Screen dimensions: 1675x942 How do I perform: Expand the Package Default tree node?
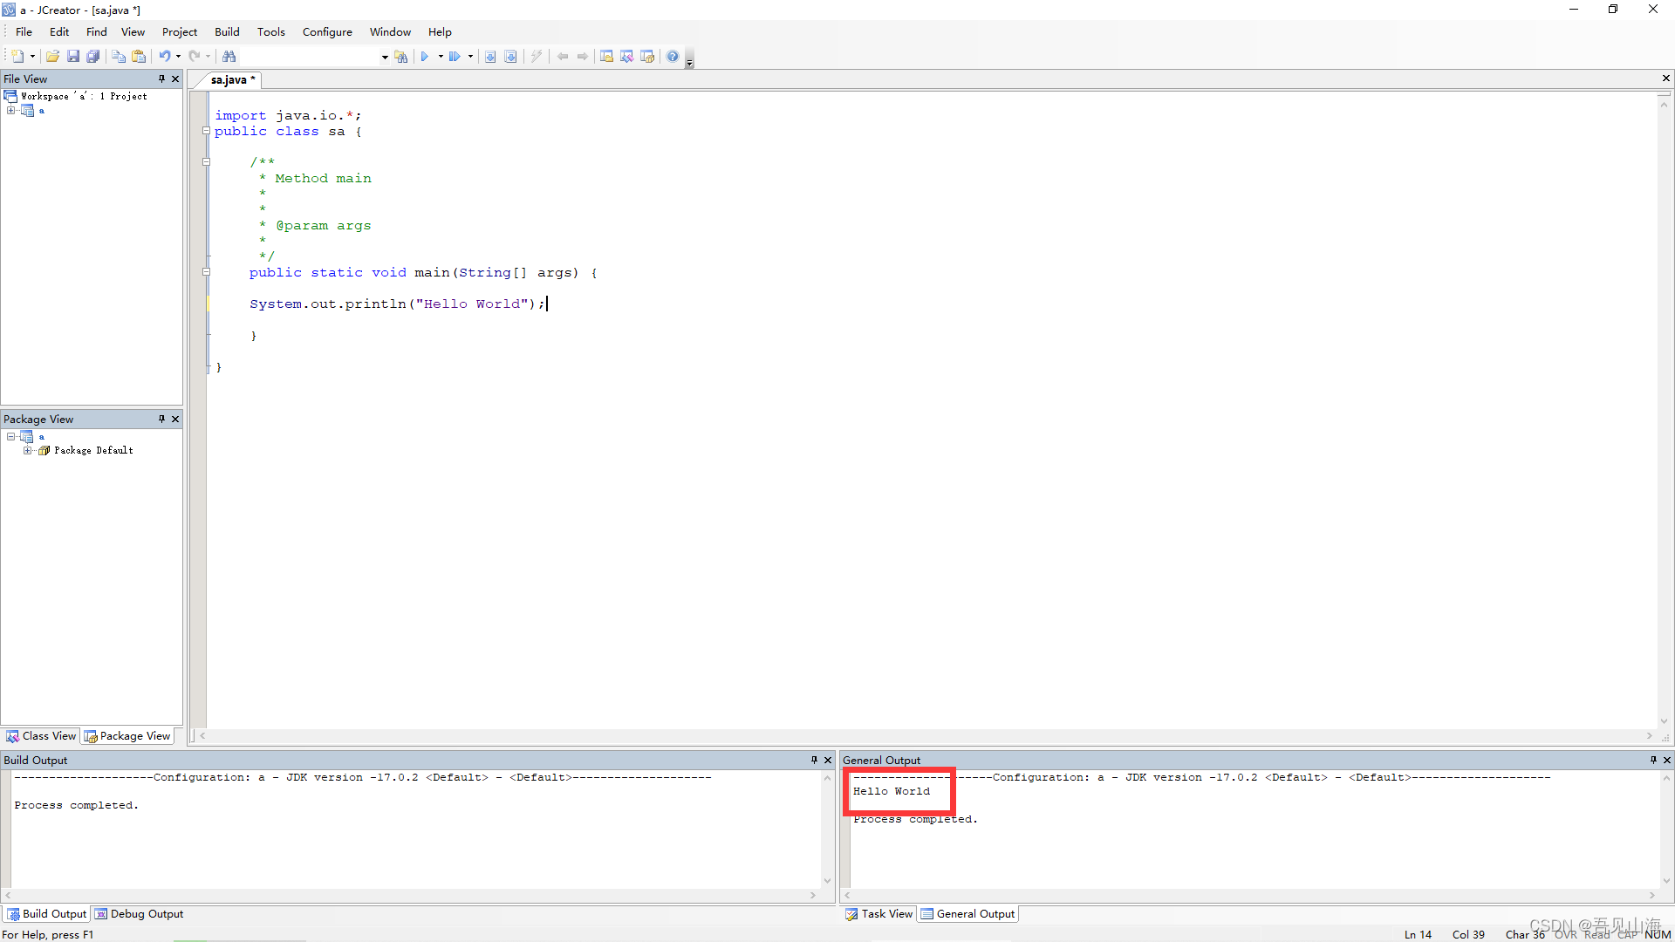pyautogui.click(x=27, y=450)
